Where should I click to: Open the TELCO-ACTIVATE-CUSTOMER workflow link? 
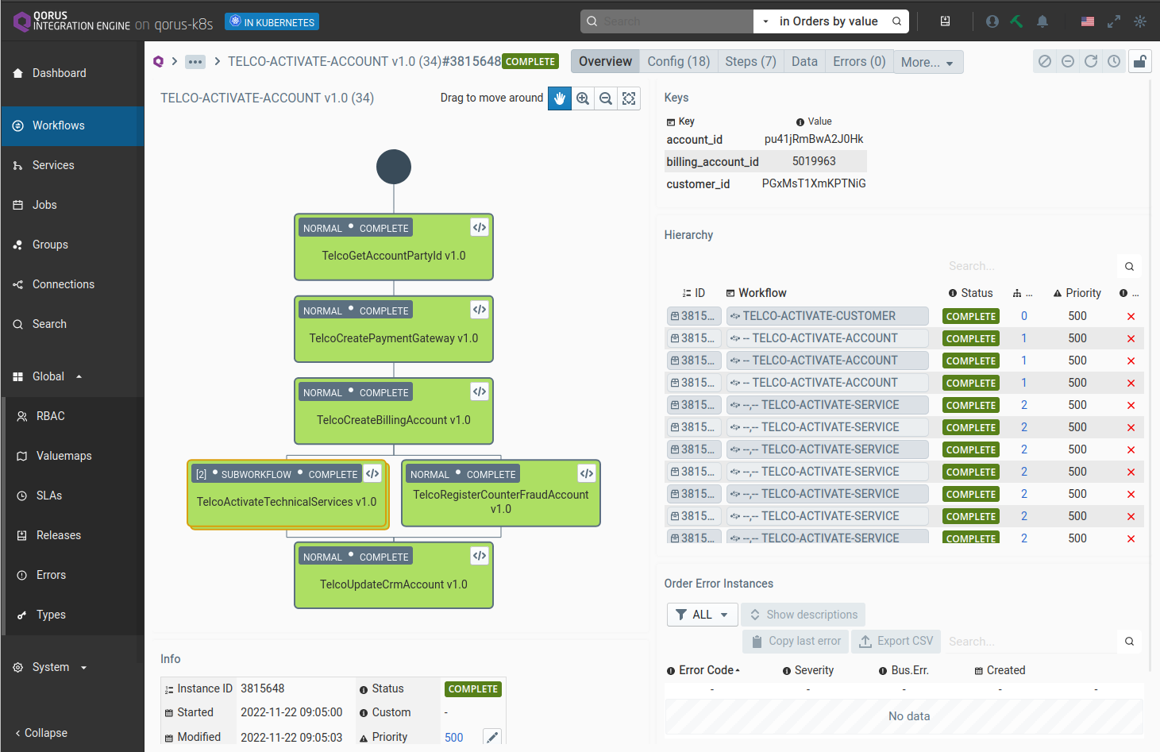point(827,316)
